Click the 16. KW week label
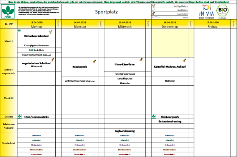Viewport: 237px width, 157px height. tap(9, 24)
